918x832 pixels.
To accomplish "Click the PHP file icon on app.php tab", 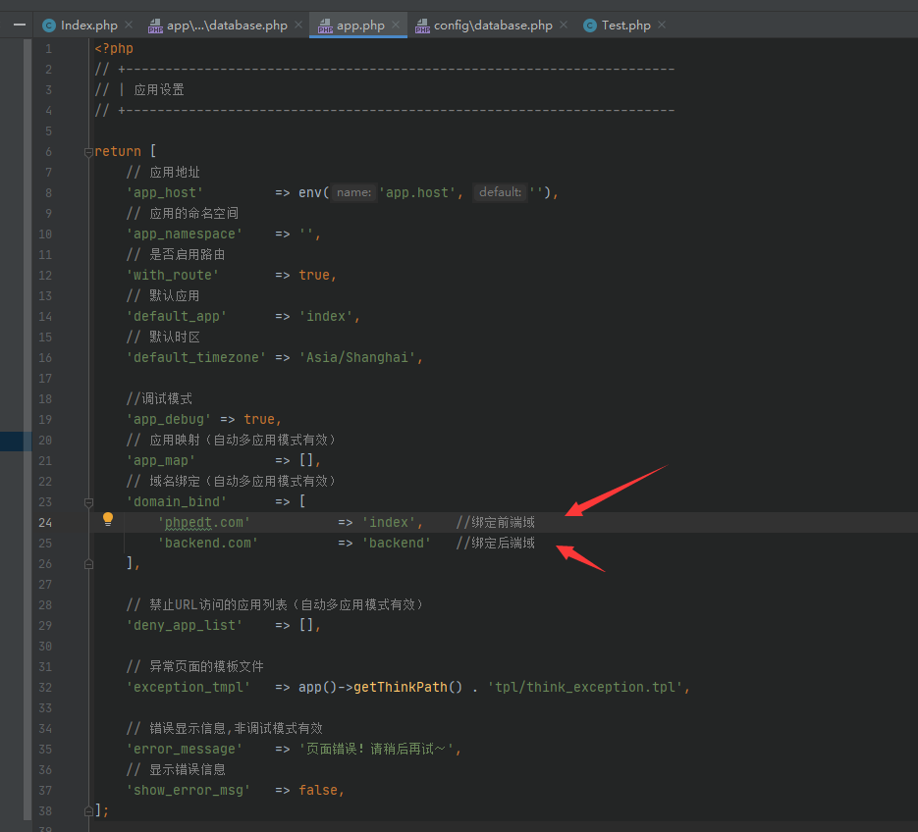I will coord(325,26).
